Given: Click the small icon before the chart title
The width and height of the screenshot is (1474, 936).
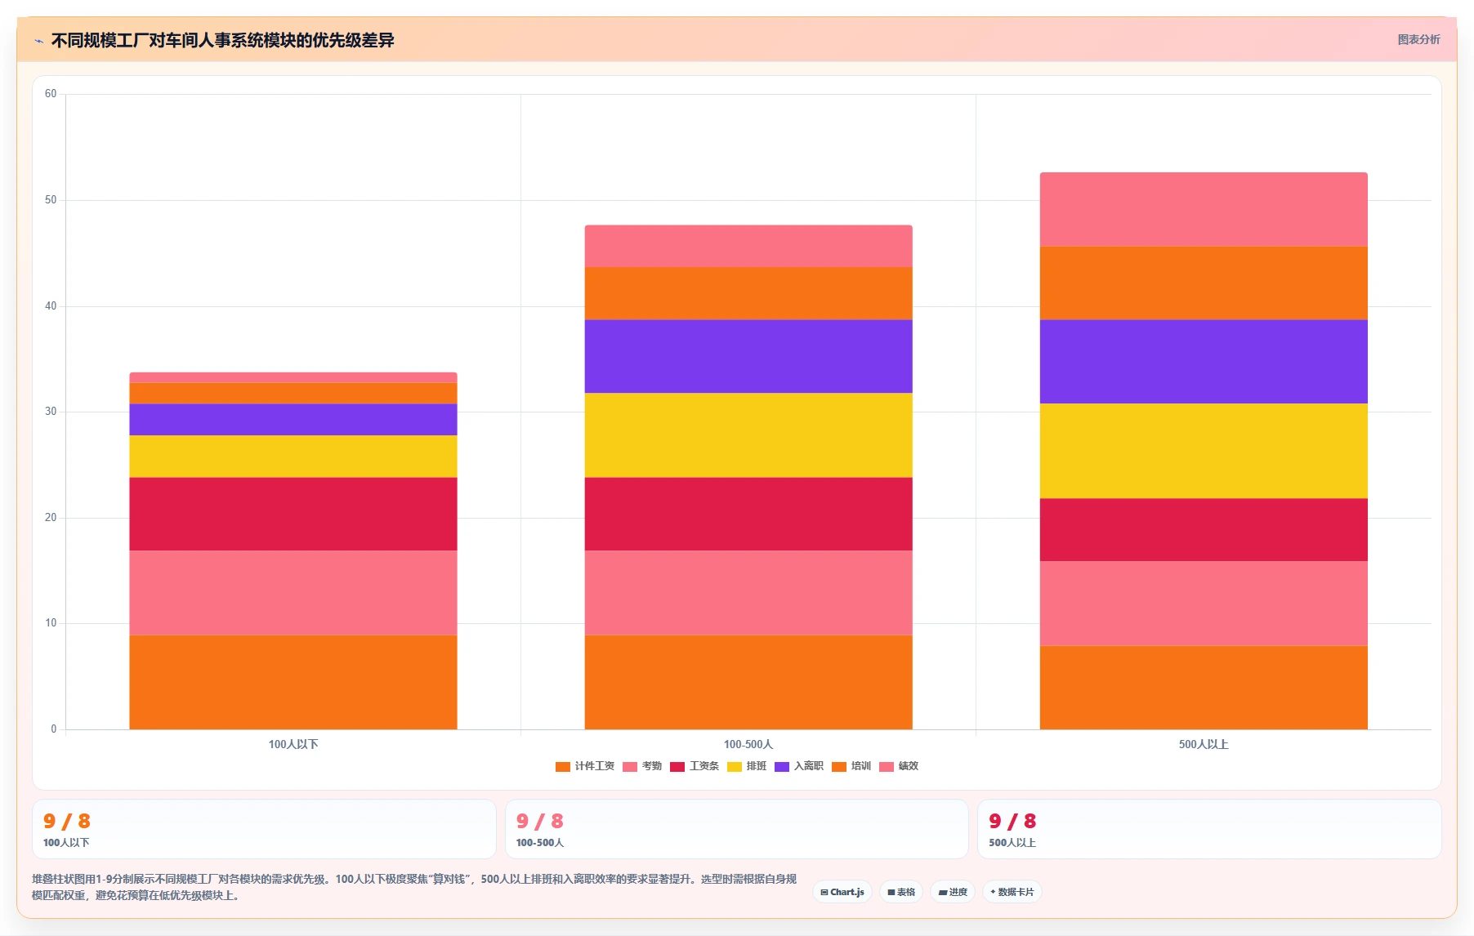Looking at the screenshot, I should point(38,40).
